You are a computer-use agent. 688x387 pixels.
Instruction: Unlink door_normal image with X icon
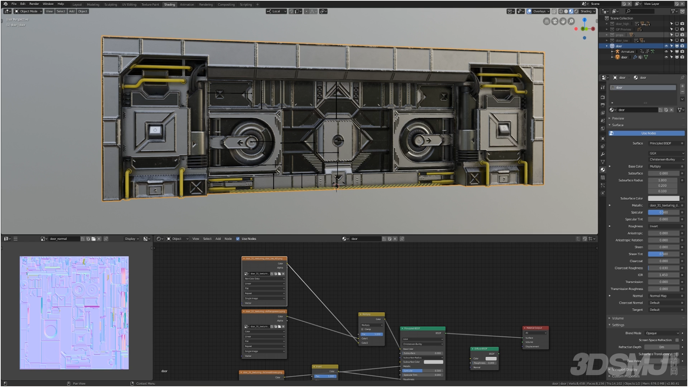coord(99,239)
